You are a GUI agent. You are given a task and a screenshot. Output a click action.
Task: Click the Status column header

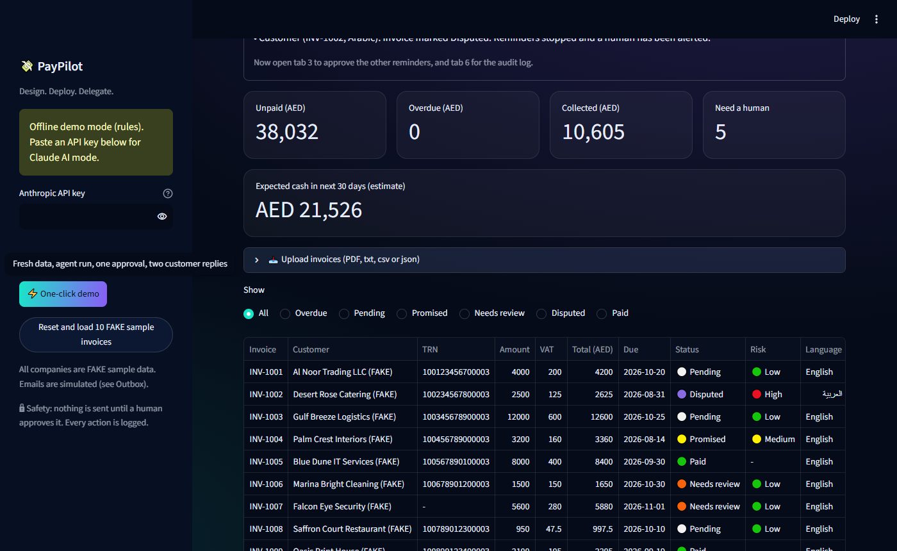tap(707, 349)
